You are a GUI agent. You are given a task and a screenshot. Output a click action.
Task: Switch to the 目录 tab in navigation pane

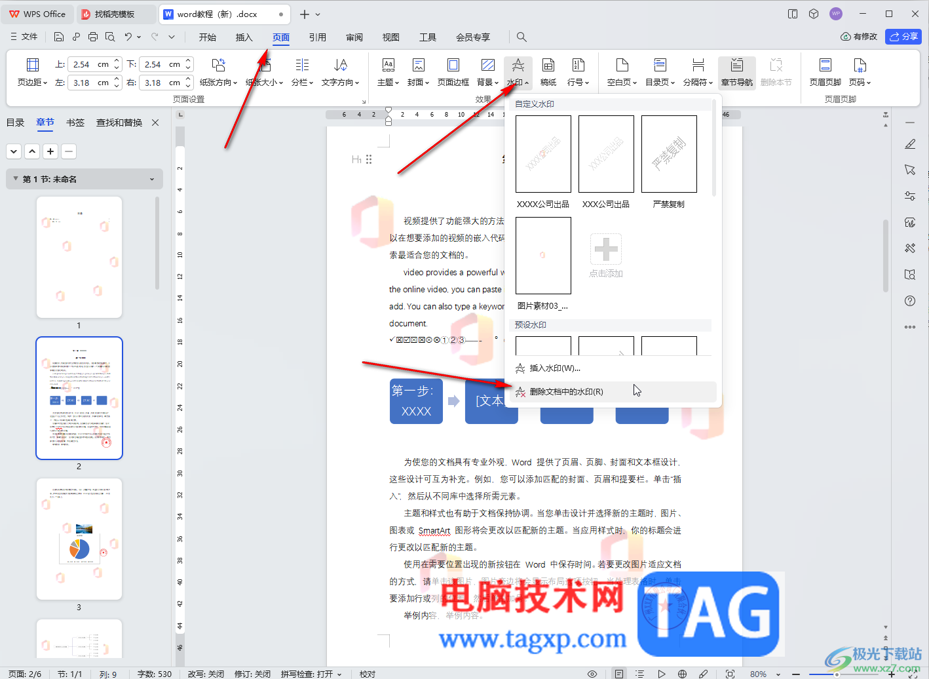coord(15,123)
